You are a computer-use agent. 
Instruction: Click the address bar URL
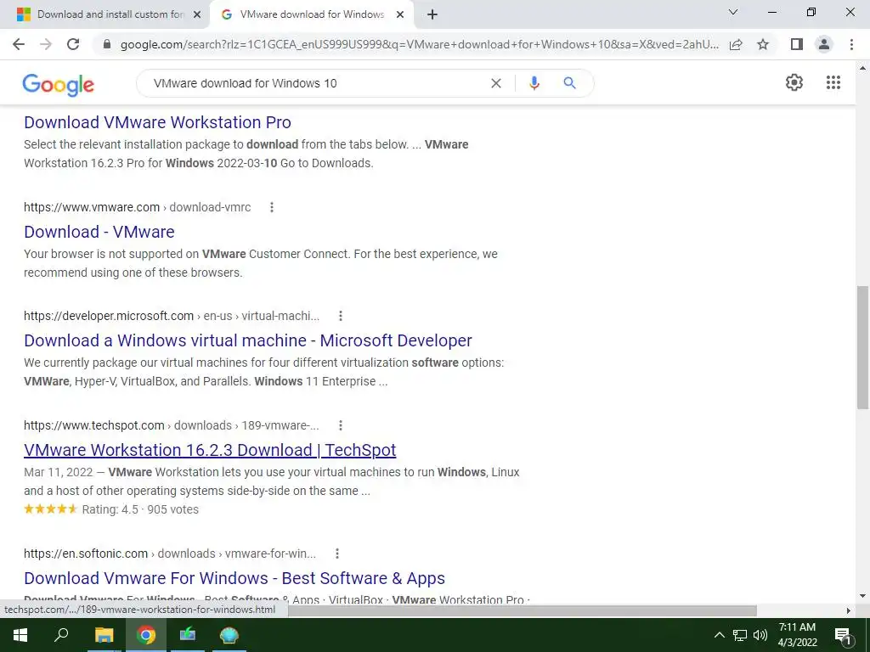pos(420,44)
